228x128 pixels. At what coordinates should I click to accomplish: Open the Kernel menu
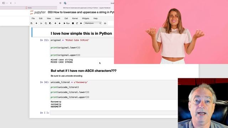coord(75,18)
